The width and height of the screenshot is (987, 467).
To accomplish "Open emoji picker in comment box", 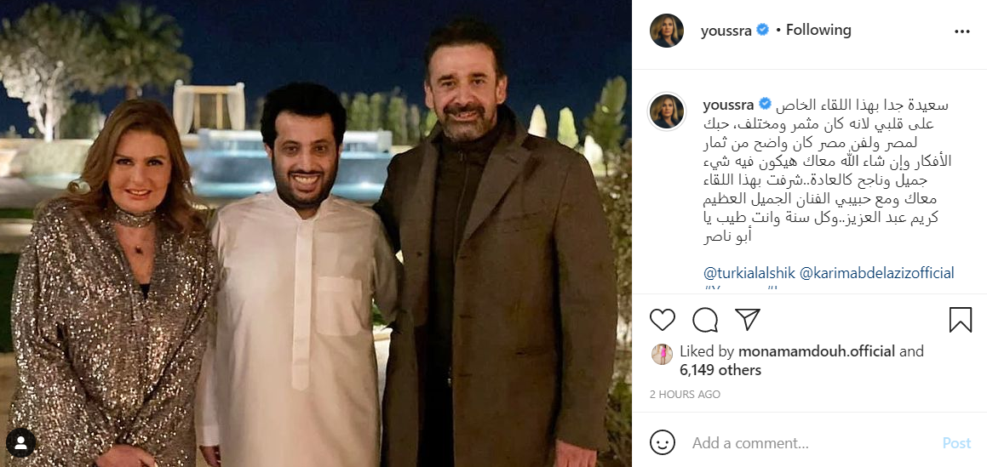I will click(x=663, y=442).
